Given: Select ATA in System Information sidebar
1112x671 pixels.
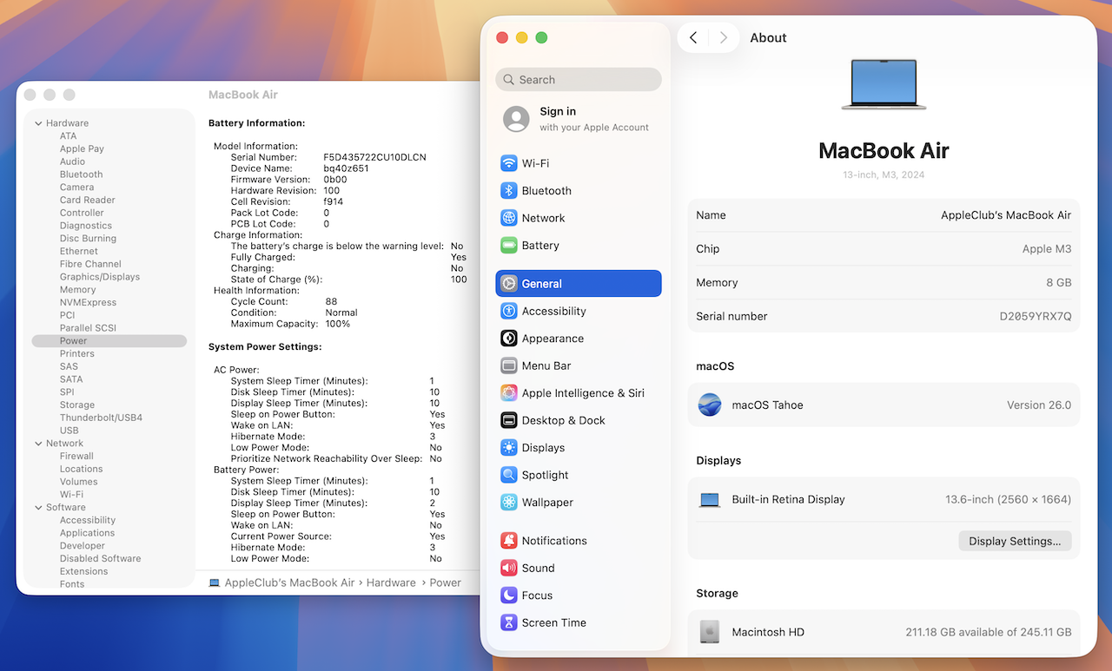Looking at the screenshot, I should click(69, 136).
